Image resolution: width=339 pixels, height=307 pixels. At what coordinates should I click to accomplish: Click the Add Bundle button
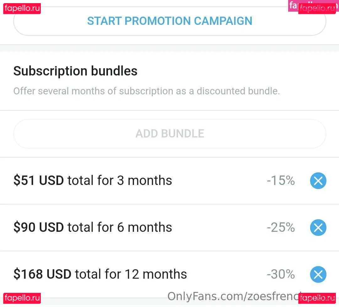(169, 134)
